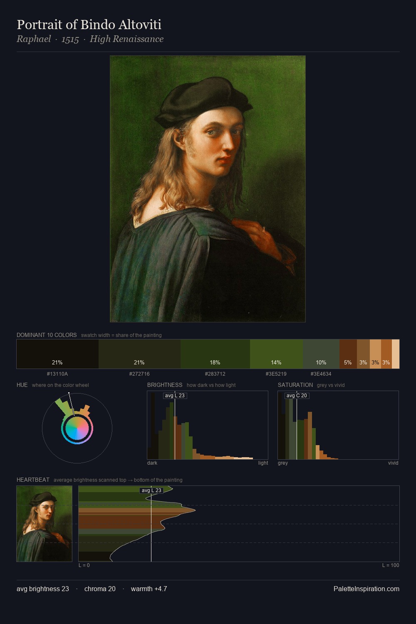Click the footer stat 'warmth +4.7'
The width and height of the screenshot is (416, 624).
(149, 589)
